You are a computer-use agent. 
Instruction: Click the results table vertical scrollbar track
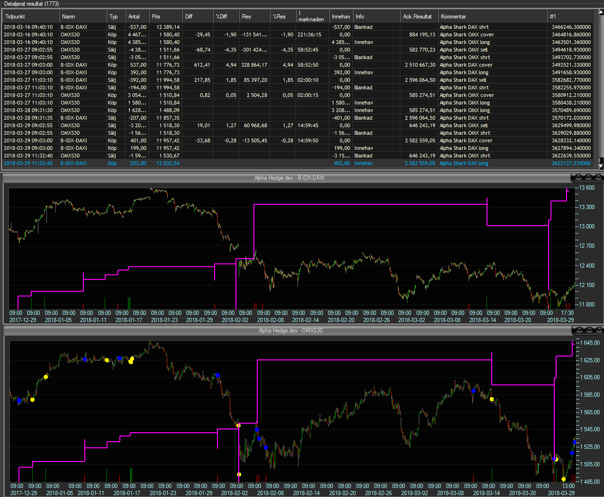601,90
